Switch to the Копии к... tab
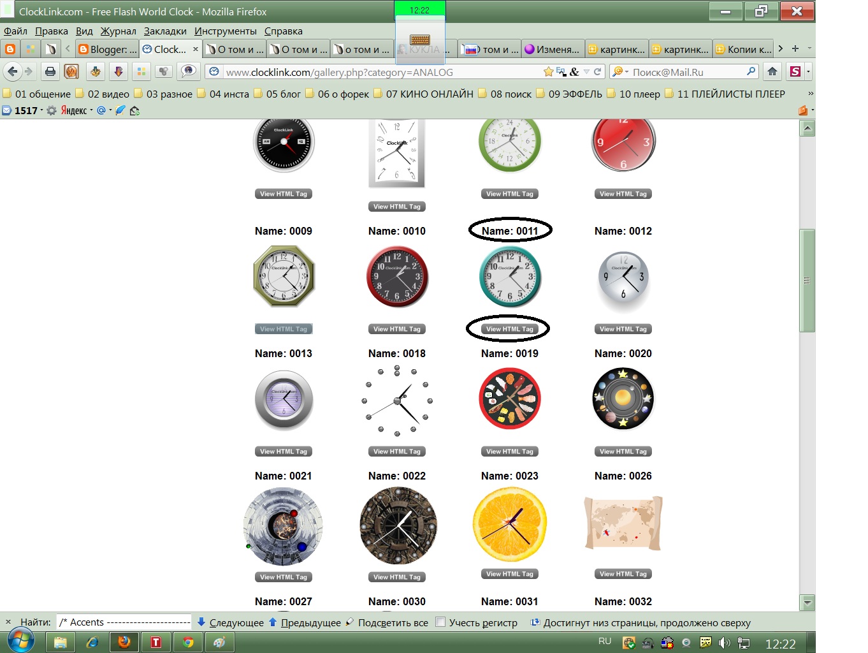The height and width of the screenshot is (653, 868). point(744,49)
